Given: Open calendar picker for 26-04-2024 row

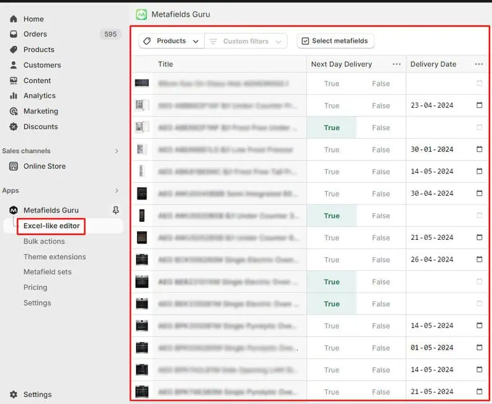Looking at the screenshot, I should point(479,259).
